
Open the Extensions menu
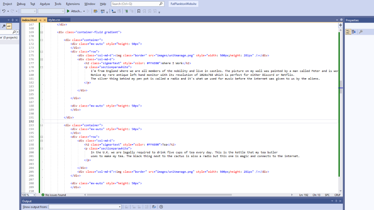click(73, 3)
